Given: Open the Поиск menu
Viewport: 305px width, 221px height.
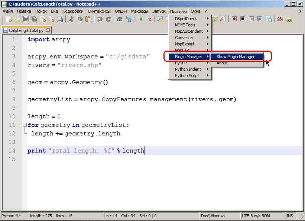Looking at the screenshot, I should click(41, 11).
